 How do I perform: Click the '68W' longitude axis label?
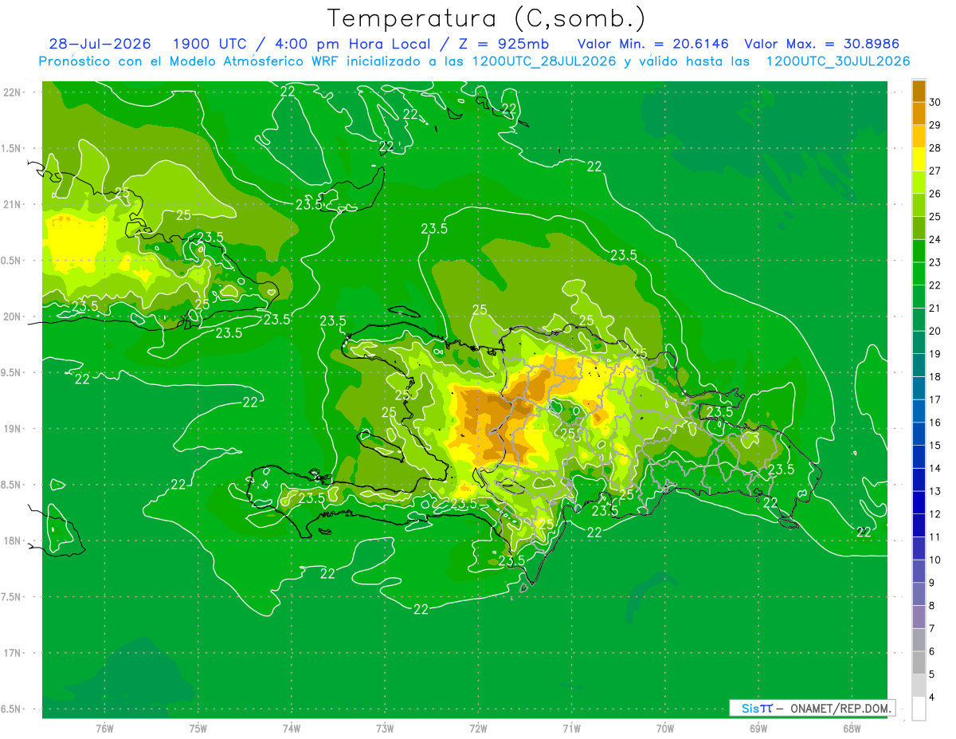[x=852, y=729]
